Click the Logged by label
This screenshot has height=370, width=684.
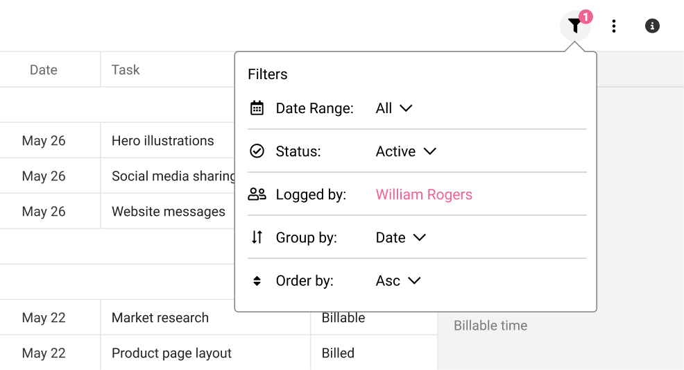click(x=311, y=194)
